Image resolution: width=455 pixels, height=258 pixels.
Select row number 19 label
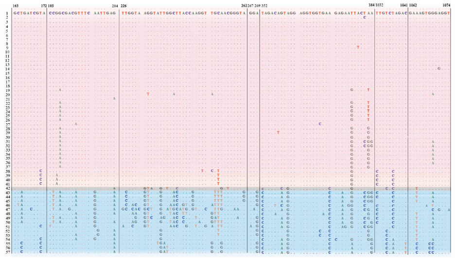8,90
